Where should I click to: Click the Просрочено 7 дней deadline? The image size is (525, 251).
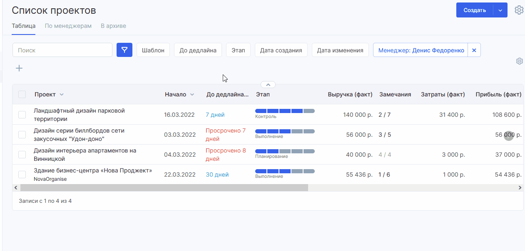pyautogui.click(x=226, y=135)
